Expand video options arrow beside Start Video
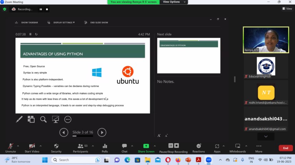The image size is (295, 165). tap(40, 146)
